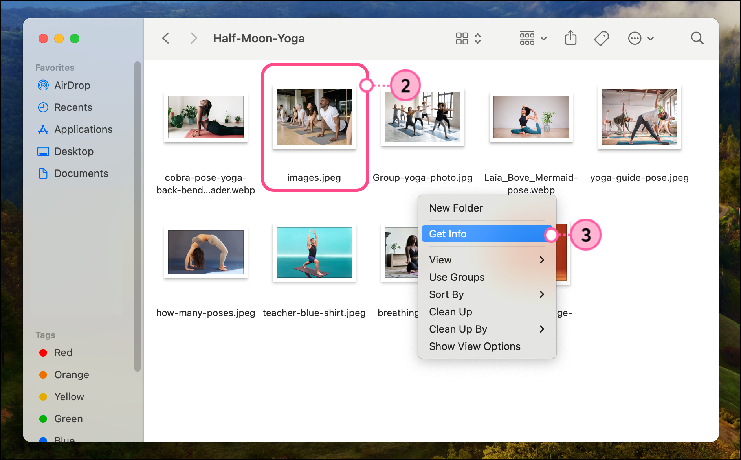This screenshot has width=741, height=460.
Task: Open the Clean Up By submenu
Action: point(487,329)
